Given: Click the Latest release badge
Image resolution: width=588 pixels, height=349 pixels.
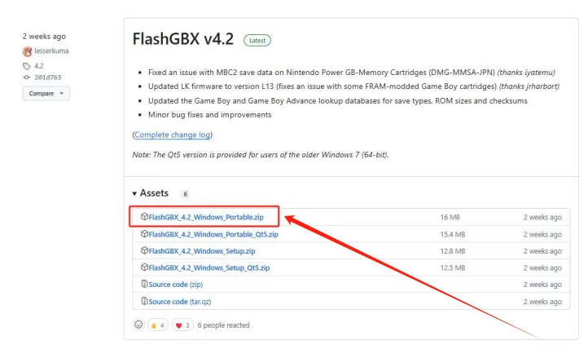Looking at the screenshot, I should tap(257, 40).
